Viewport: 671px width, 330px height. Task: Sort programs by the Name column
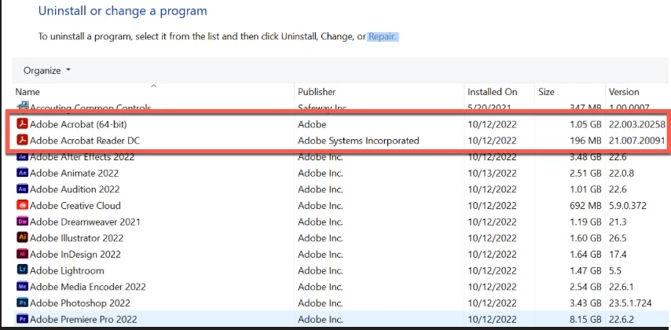click(27, 92)
